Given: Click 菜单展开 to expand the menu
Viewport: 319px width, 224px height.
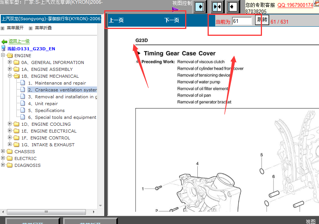Looking at the screenshot, I should [15, 28].
